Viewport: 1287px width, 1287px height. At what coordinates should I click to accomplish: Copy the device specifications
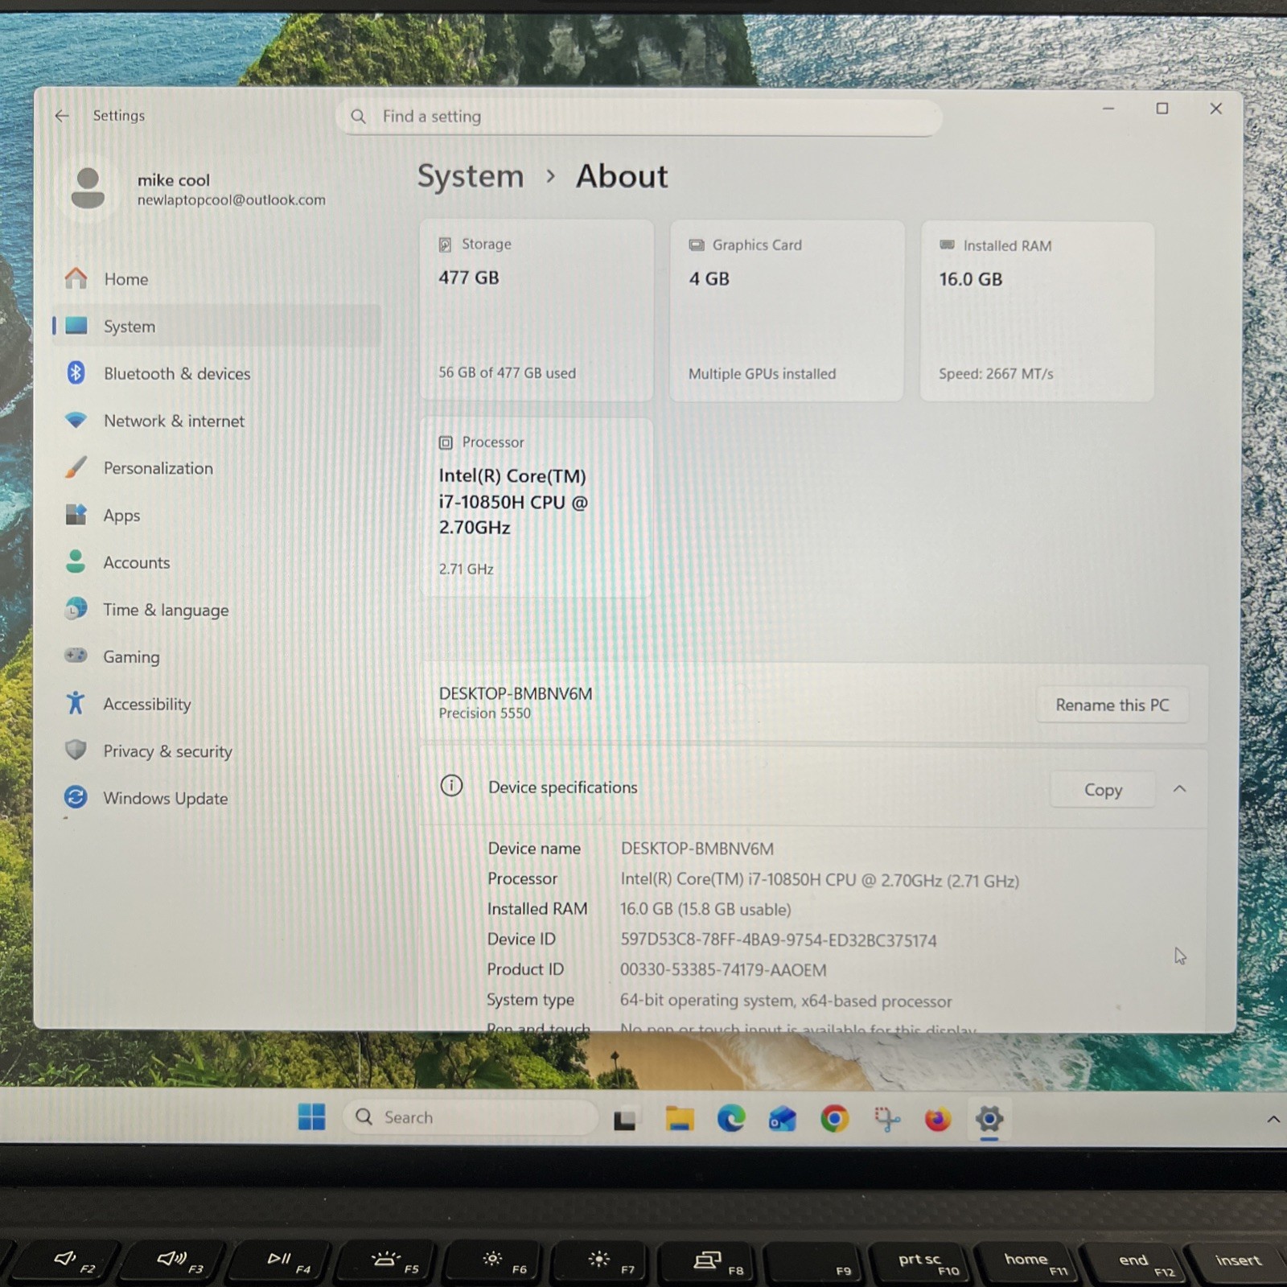coord(1103,790)
